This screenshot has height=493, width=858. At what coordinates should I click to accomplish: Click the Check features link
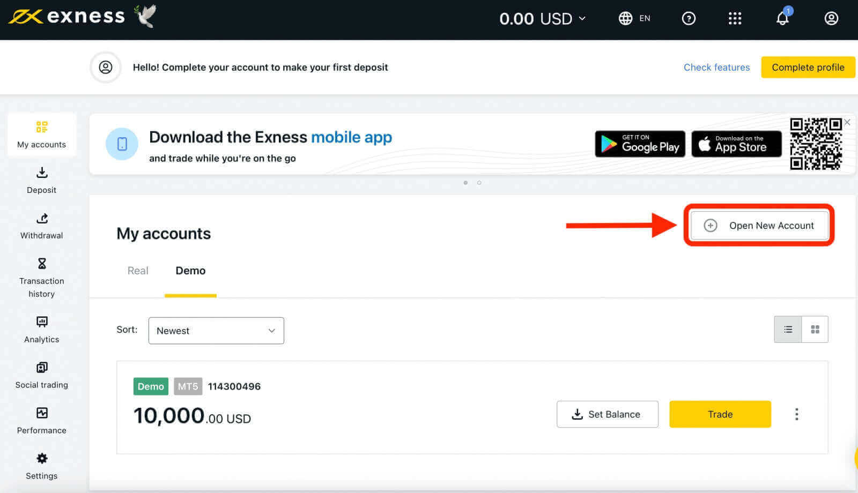coord(716,68)
